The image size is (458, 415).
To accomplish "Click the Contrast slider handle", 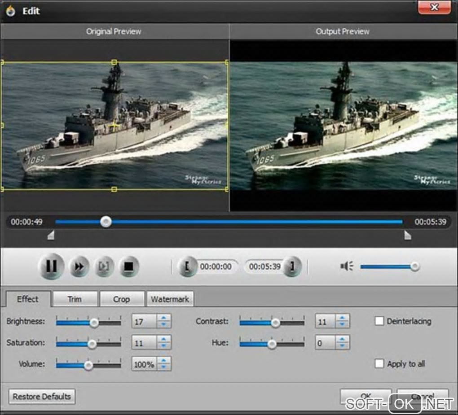I will coord(275,323).
